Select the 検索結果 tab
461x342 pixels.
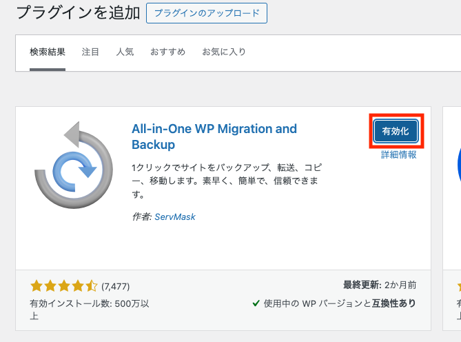(48, 52)
